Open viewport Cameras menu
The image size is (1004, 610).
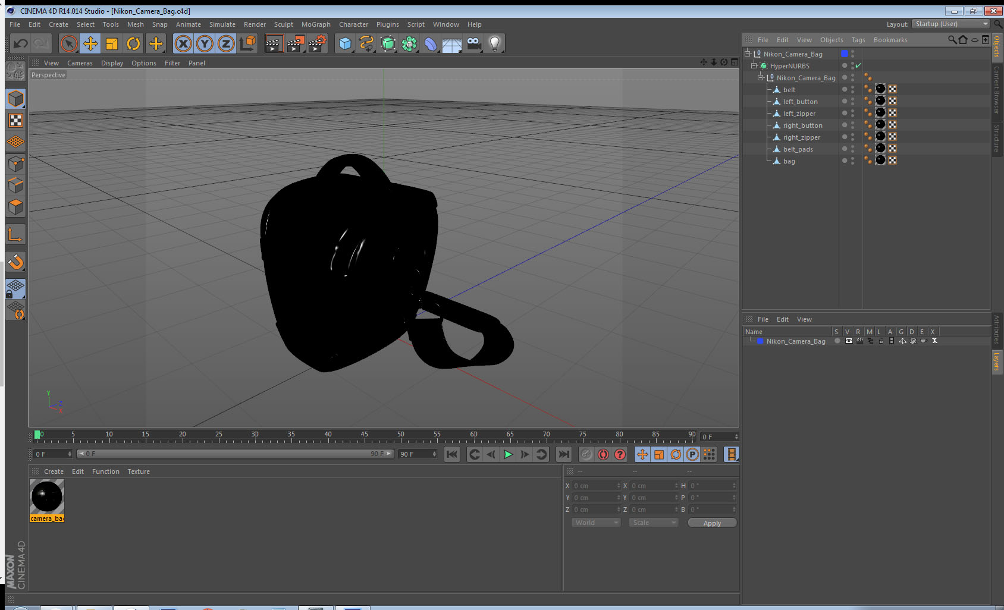point(80,63)
